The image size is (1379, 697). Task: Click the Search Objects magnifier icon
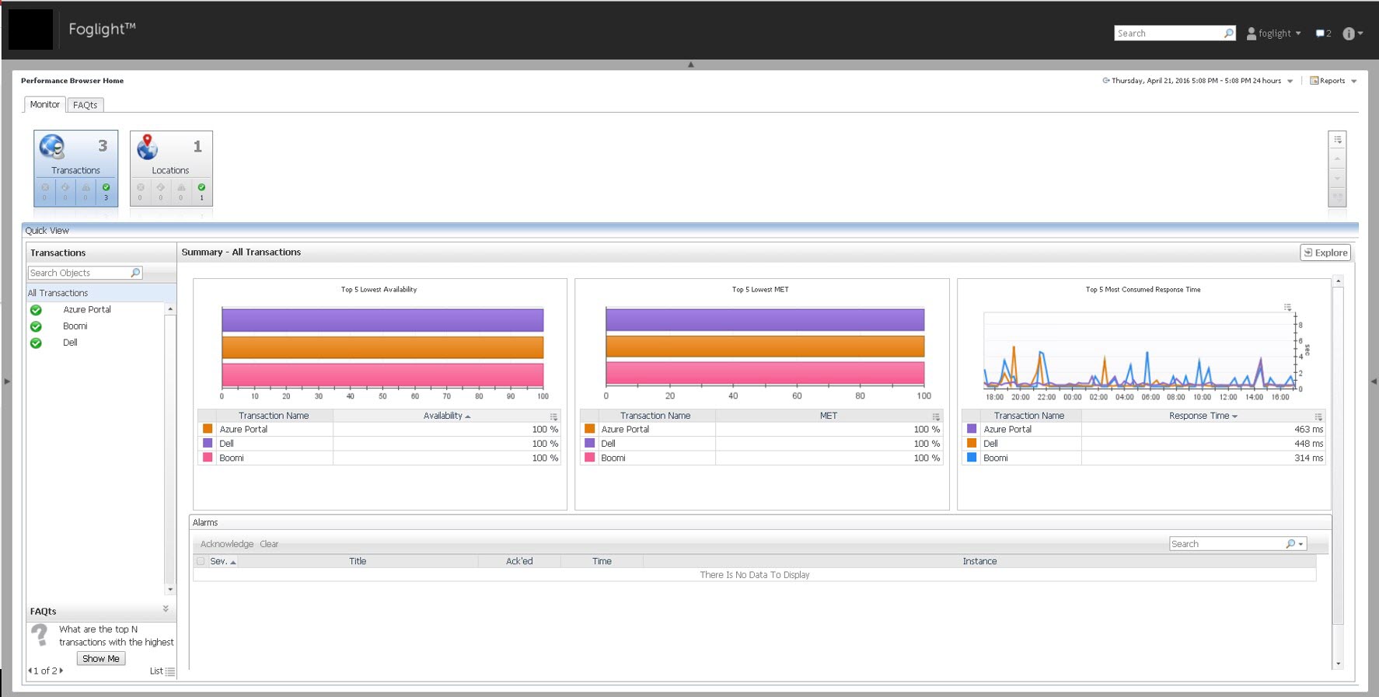click(x=135, y=273)
